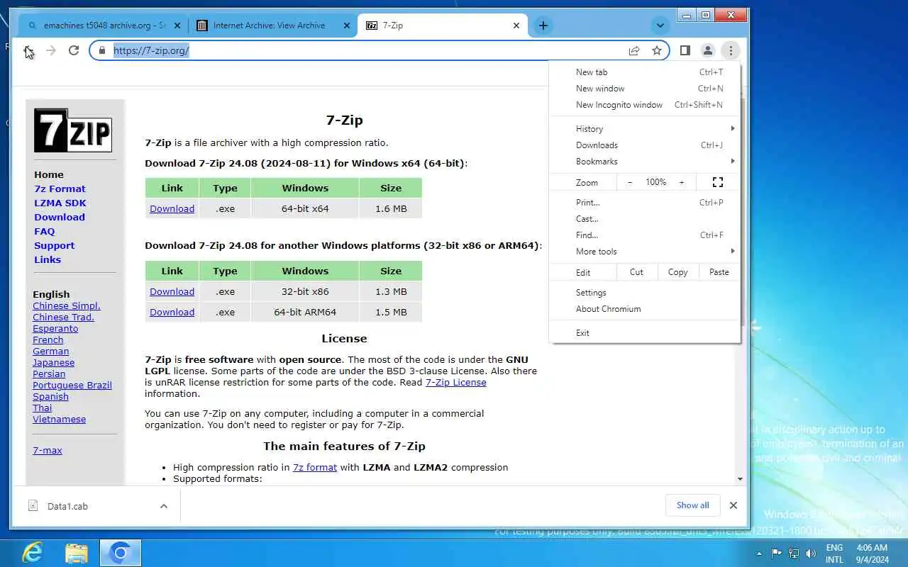Expand the Data1.cab download options chevron
This screenshot has width=908, height=567.
[x=164, y=506]
